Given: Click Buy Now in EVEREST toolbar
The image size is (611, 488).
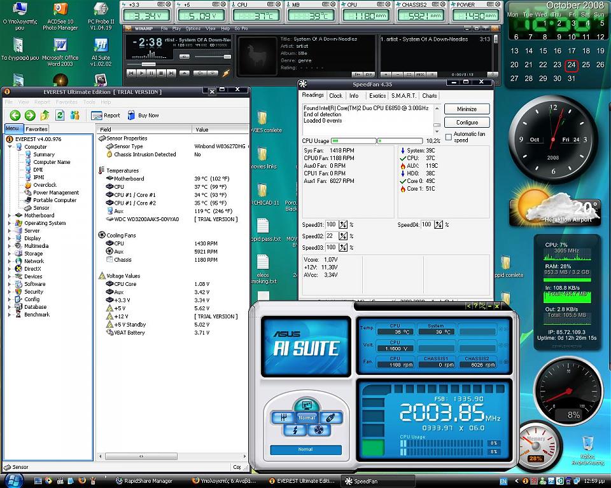Looking at the screenshot, I should (143, 116).
